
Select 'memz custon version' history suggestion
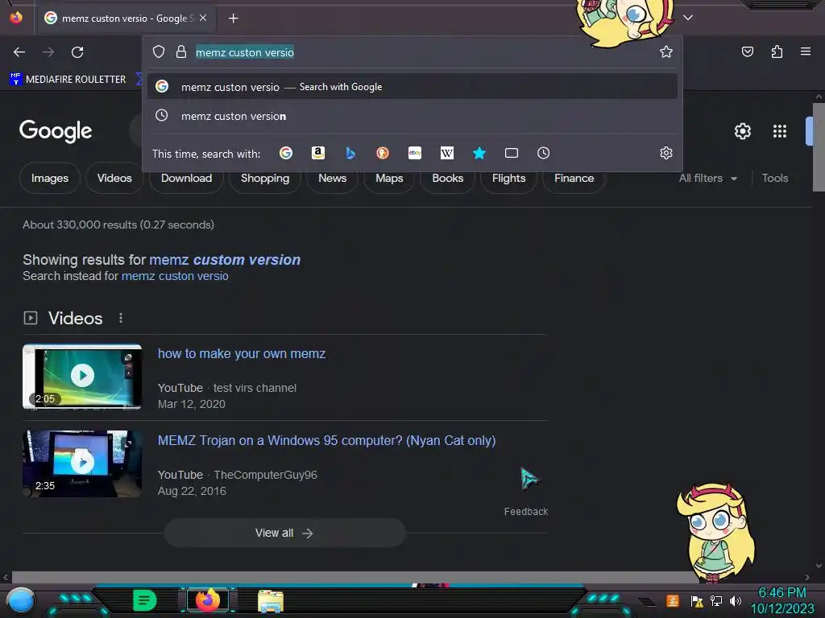(x=412, y=116)
